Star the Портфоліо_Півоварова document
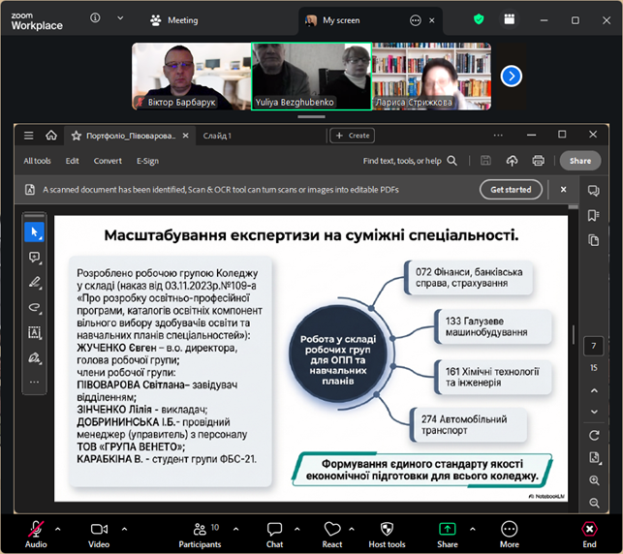Screen dimensions: 623x554 tap(76, 137)
